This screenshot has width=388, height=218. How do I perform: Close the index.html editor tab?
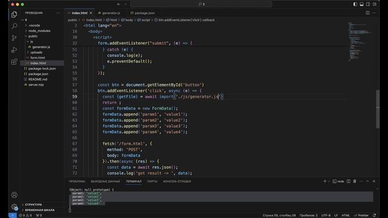pyautogui.click(x=91, y=13)
